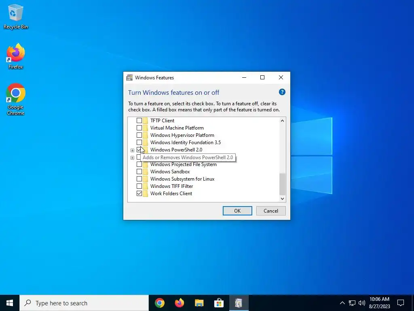The height and width of the screenshot is (311, 414).
Task: Enable Windows Subsystem for Linux checkbox
Action: (x=139, y=179)
